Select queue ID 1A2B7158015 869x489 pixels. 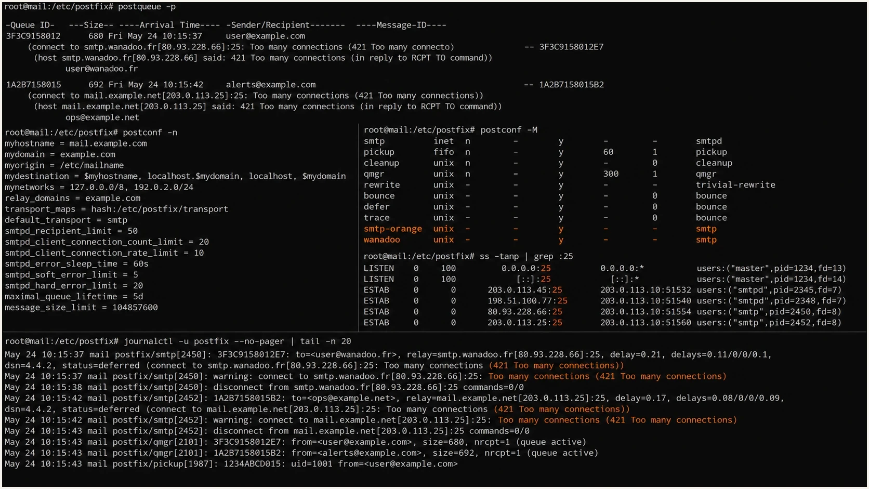[33, 84]
